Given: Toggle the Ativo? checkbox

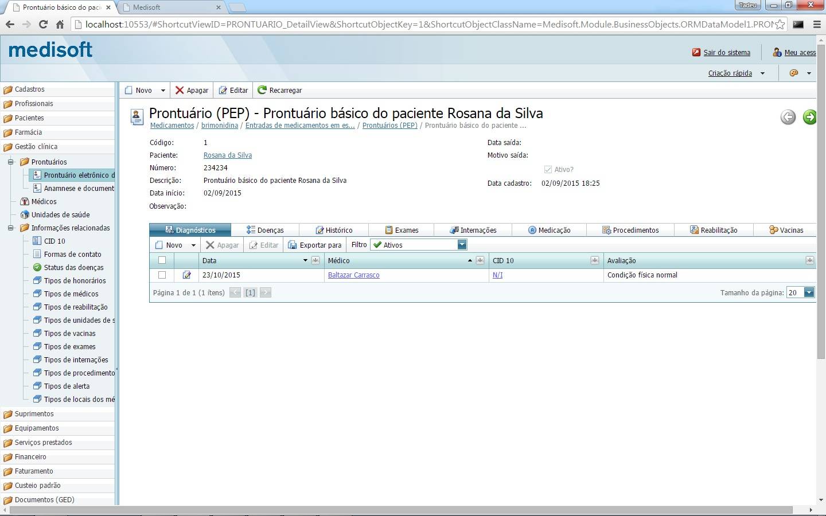Looking at the screenshot, I should point(548,170).
